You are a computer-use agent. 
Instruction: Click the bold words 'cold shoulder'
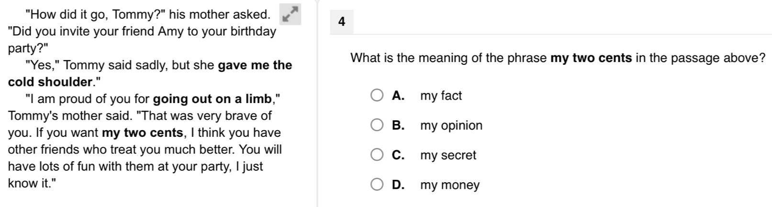(x=50, y=82)
